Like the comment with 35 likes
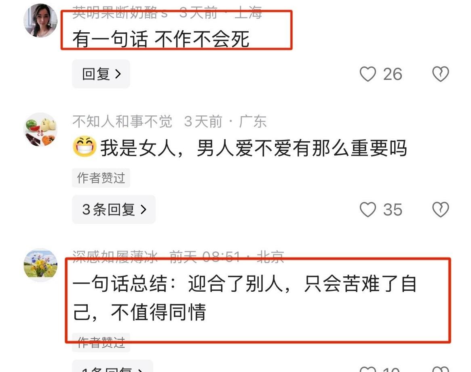 coord(368,209)
